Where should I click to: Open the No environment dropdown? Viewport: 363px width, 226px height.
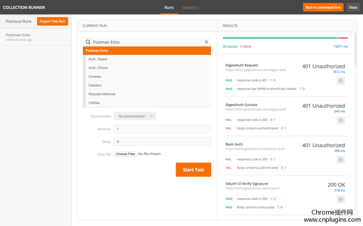pos(135,116)
